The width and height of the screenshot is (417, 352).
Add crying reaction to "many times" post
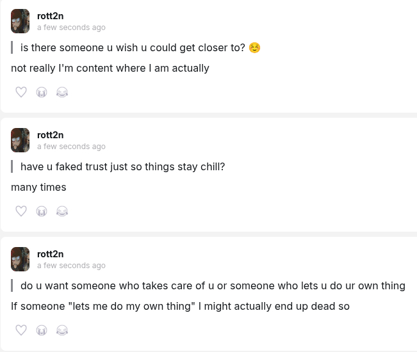(x=42, y=211)
